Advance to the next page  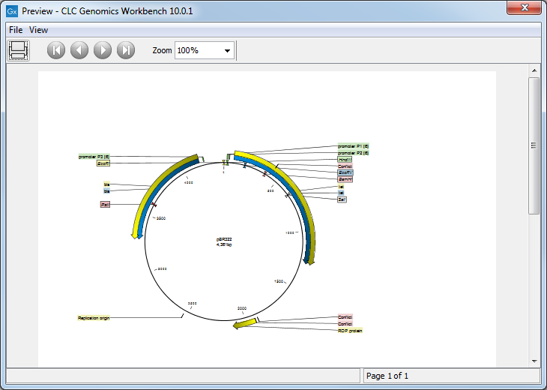click(x=103, y=50)
